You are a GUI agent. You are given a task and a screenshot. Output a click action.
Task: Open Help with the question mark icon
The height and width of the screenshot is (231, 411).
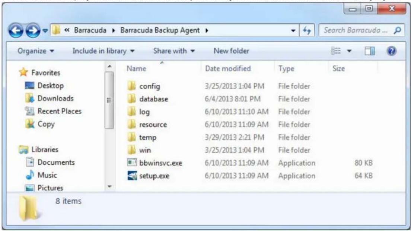[391, 51]
